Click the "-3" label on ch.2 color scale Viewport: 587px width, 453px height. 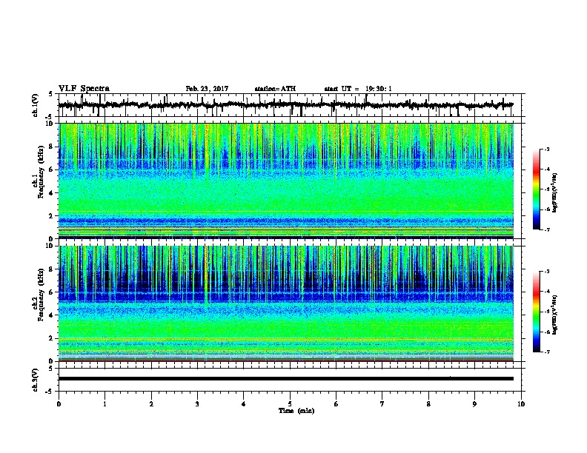click(547, 272)
